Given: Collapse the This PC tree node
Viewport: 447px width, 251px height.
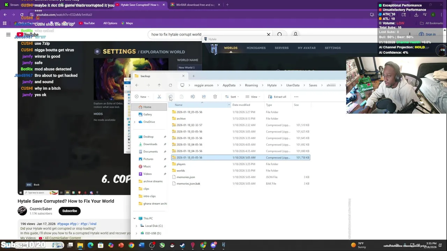Looking at the screenshot, I should pyautogui.click(x=134, y=219).
